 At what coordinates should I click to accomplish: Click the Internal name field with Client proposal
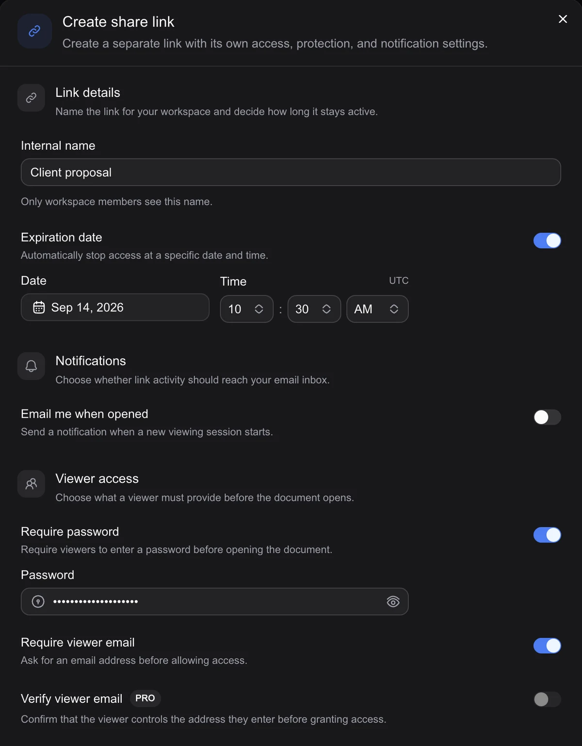coord(291,172)
